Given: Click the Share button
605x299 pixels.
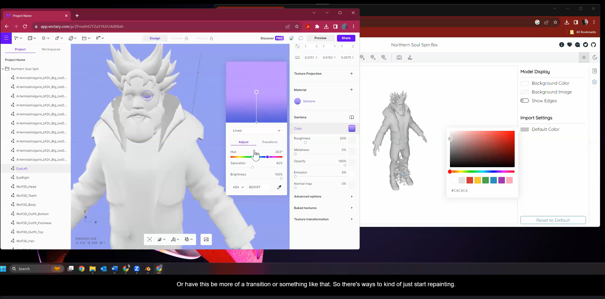Looking at the screenshot, I should pyautogui.click(x=346, y=38).
